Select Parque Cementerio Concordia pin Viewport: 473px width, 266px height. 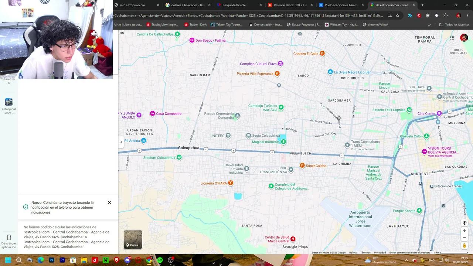click(x=237, y=116)
